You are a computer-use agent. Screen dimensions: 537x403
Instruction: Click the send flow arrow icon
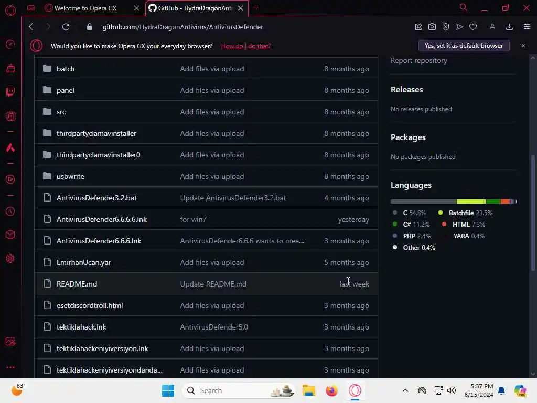tap(459, 27)
